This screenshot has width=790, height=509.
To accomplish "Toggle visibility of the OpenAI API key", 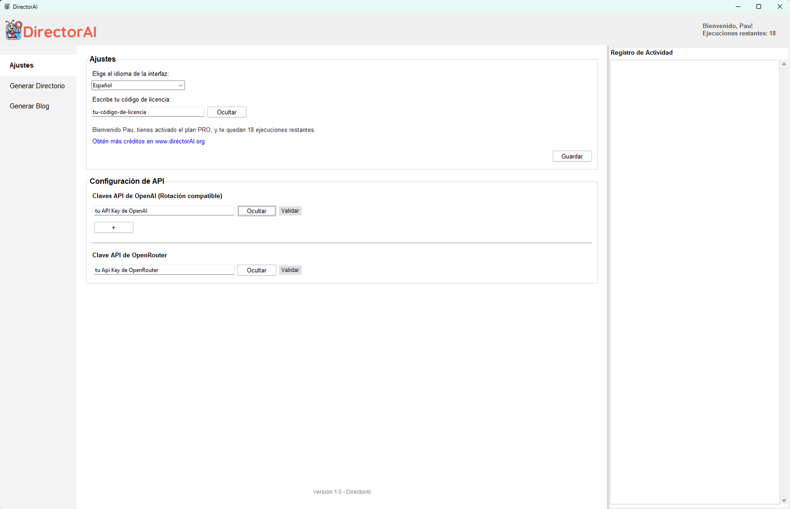I will pos(256,211).
